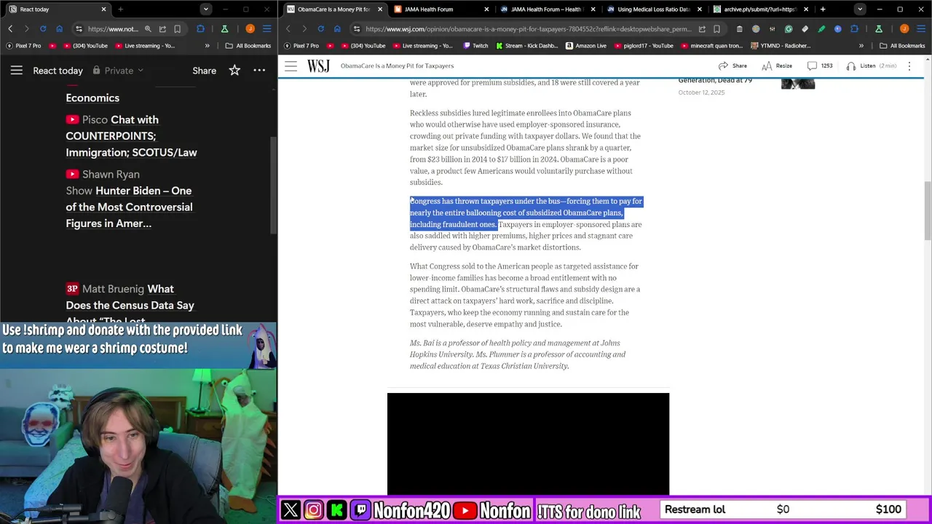Screen dimensions: 932x524
Task: Open home page in WSJ browser window
Action: [337, 28]
